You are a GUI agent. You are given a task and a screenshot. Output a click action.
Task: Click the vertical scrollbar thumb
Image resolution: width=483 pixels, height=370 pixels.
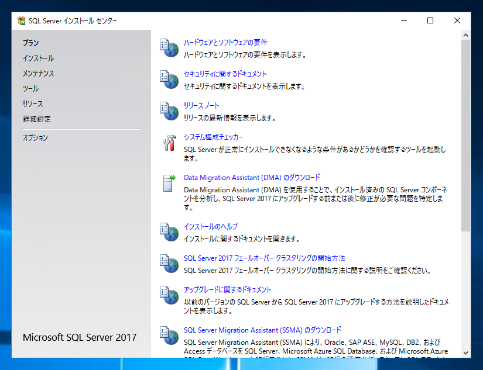[465, 136]
